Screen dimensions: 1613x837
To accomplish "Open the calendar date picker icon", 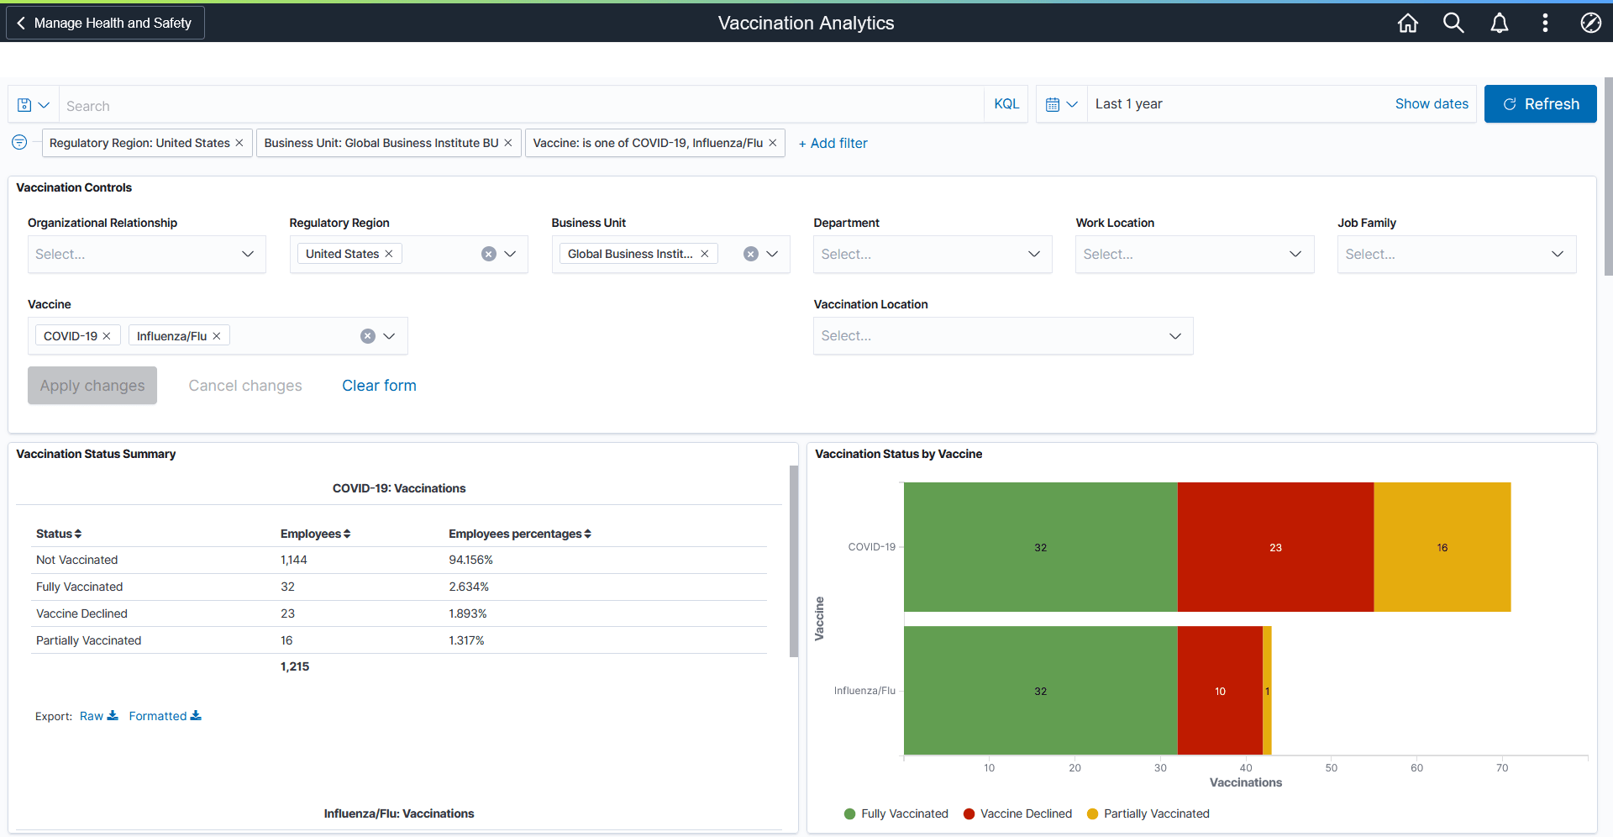I will 1053,103.
